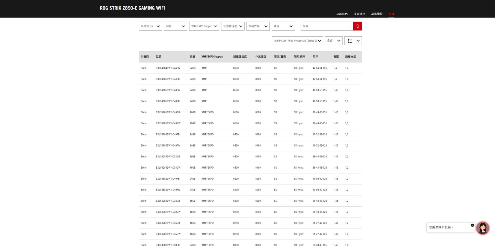Select model BXL53284DW1-D38GB

(168, 157)
